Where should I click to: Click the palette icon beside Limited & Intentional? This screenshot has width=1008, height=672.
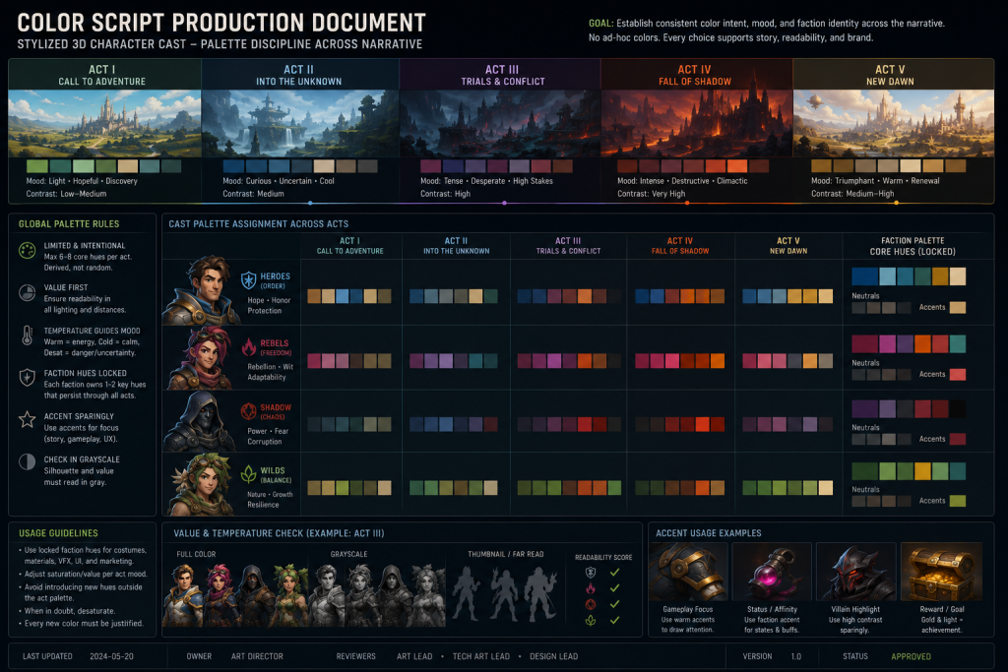pyautogui.click(x=27, y=251)
